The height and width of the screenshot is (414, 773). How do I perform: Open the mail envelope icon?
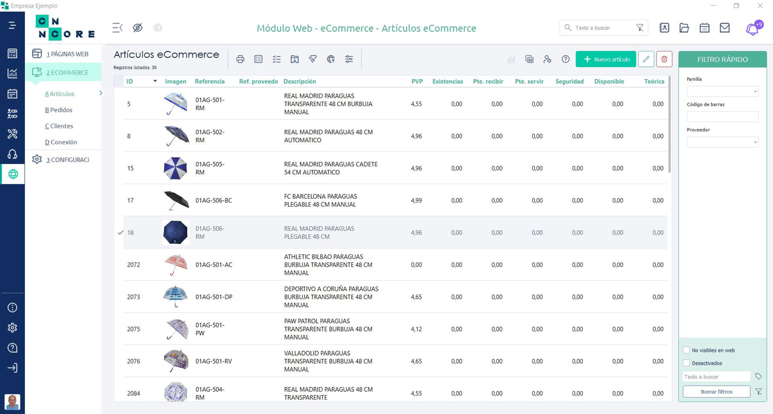coord(725,28)
